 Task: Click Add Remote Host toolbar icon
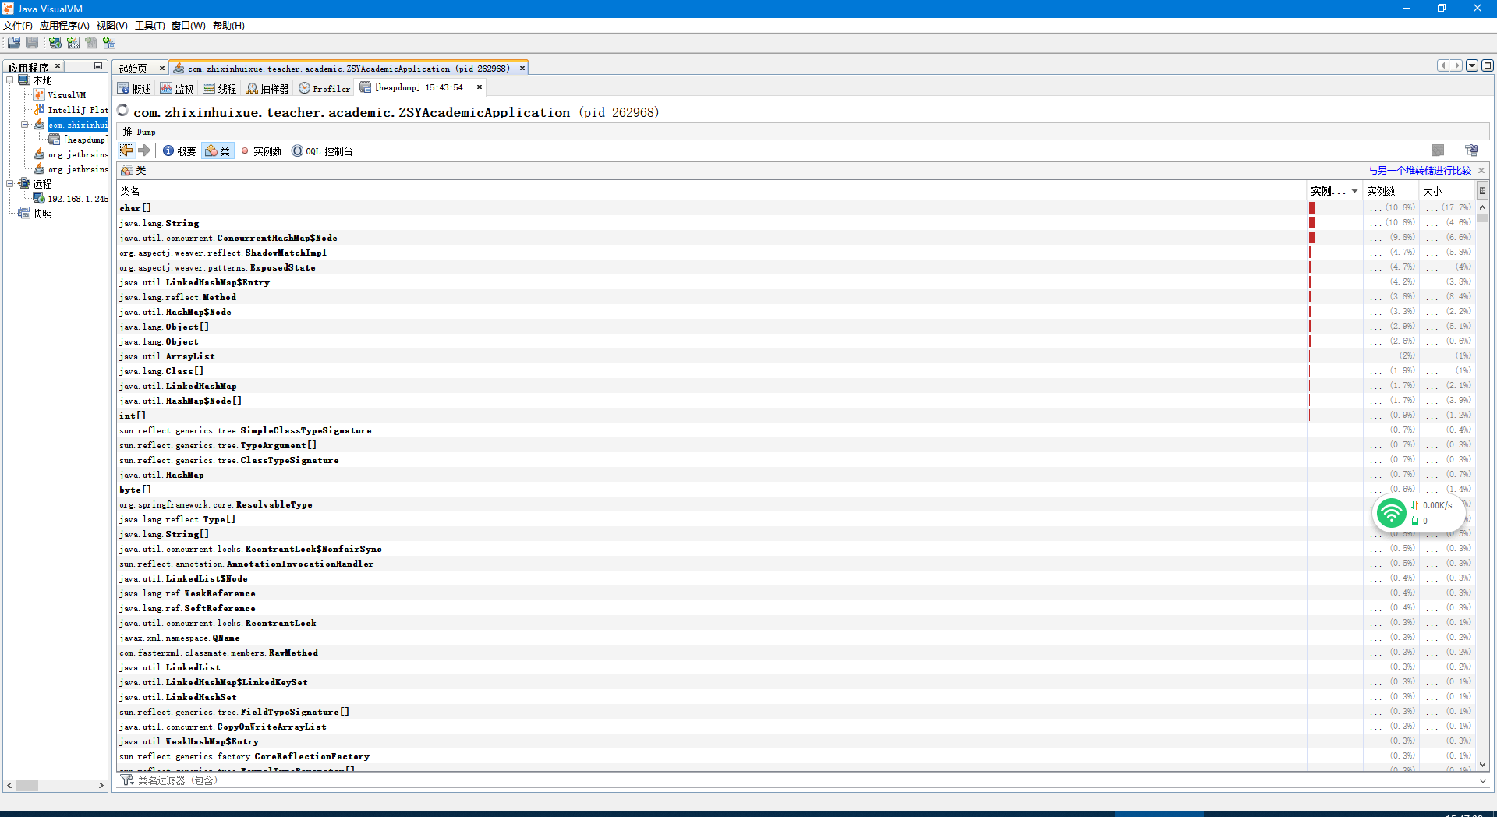[x=55, y=42]
